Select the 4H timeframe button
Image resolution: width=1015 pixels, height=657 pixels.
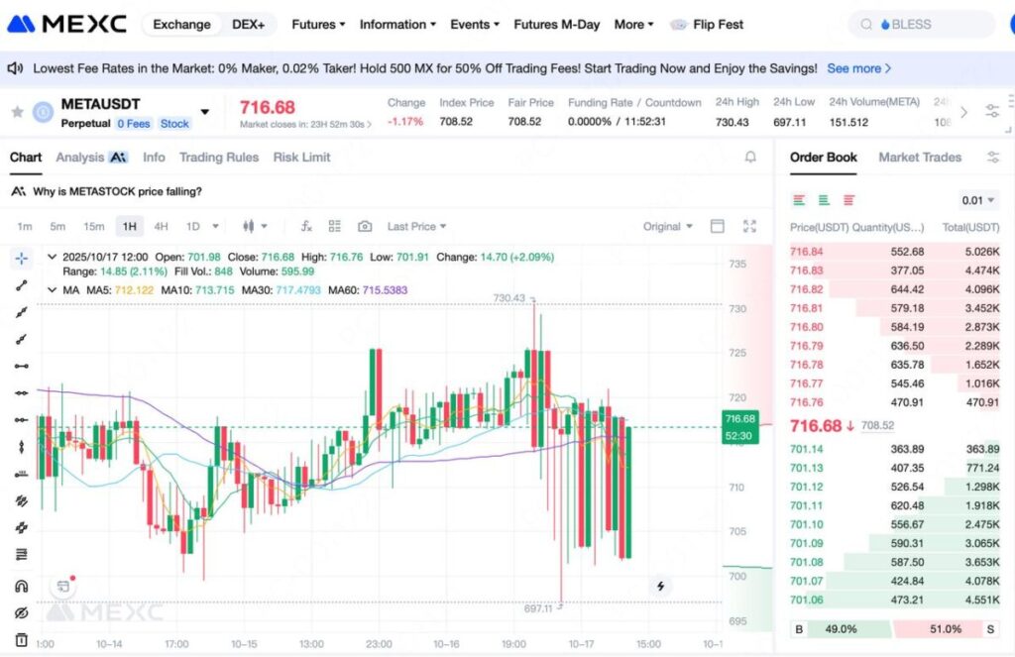161,227
